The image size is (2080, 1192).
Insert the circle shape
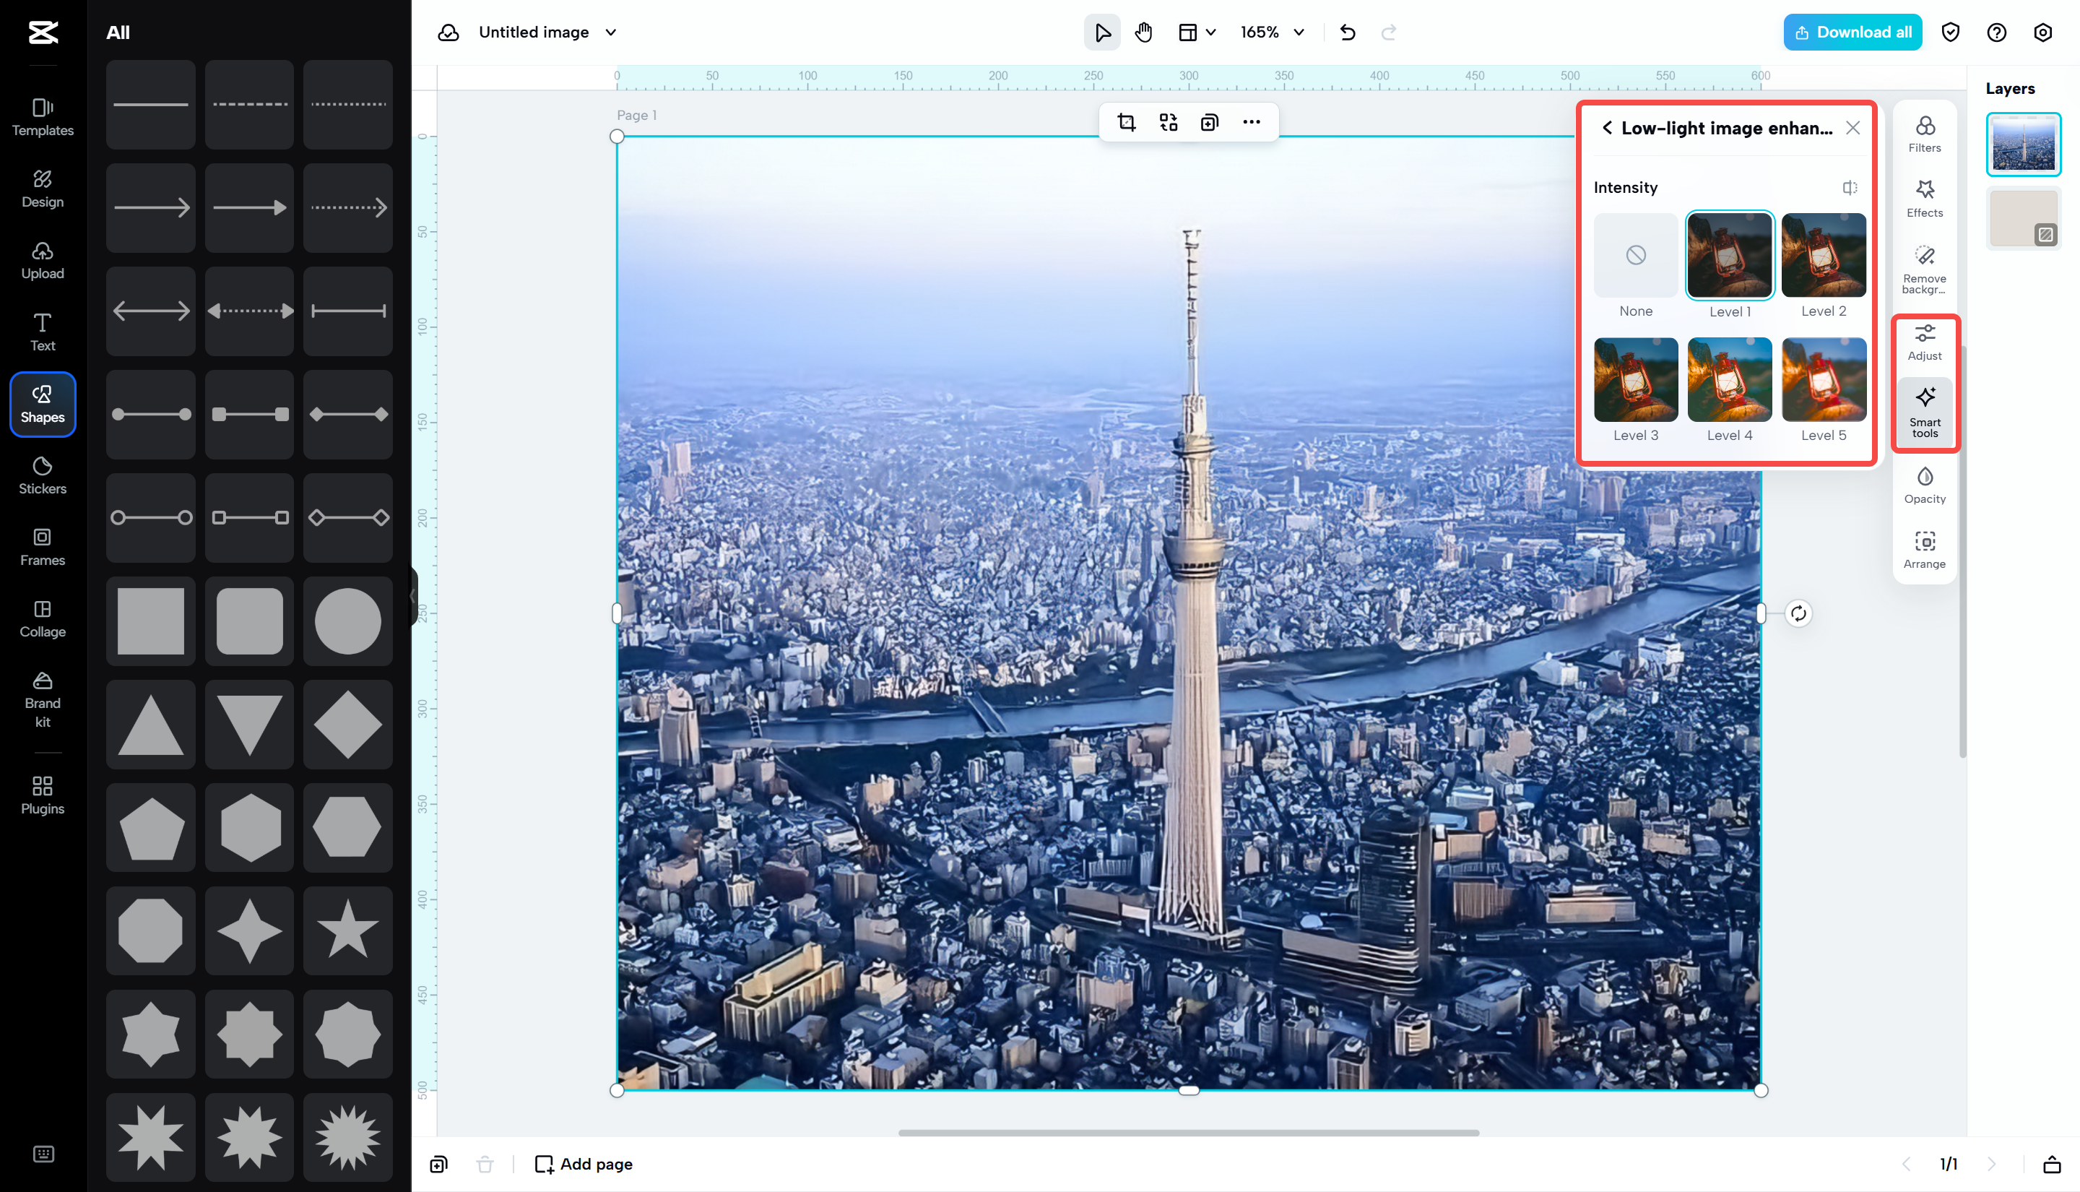click(348, 621)
